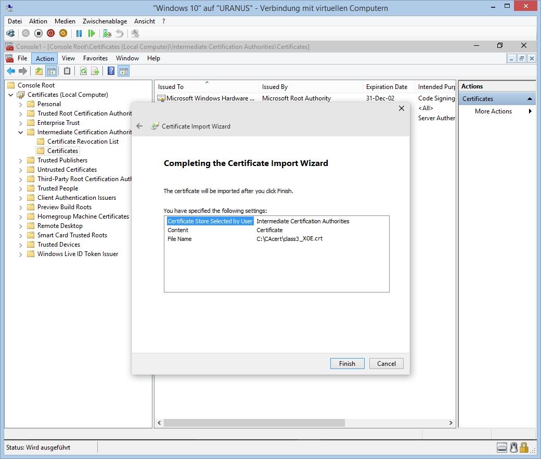Toggle the Show/Hide Console Tree button
This screenshot has width=541, height=459.
click(51, 71)
